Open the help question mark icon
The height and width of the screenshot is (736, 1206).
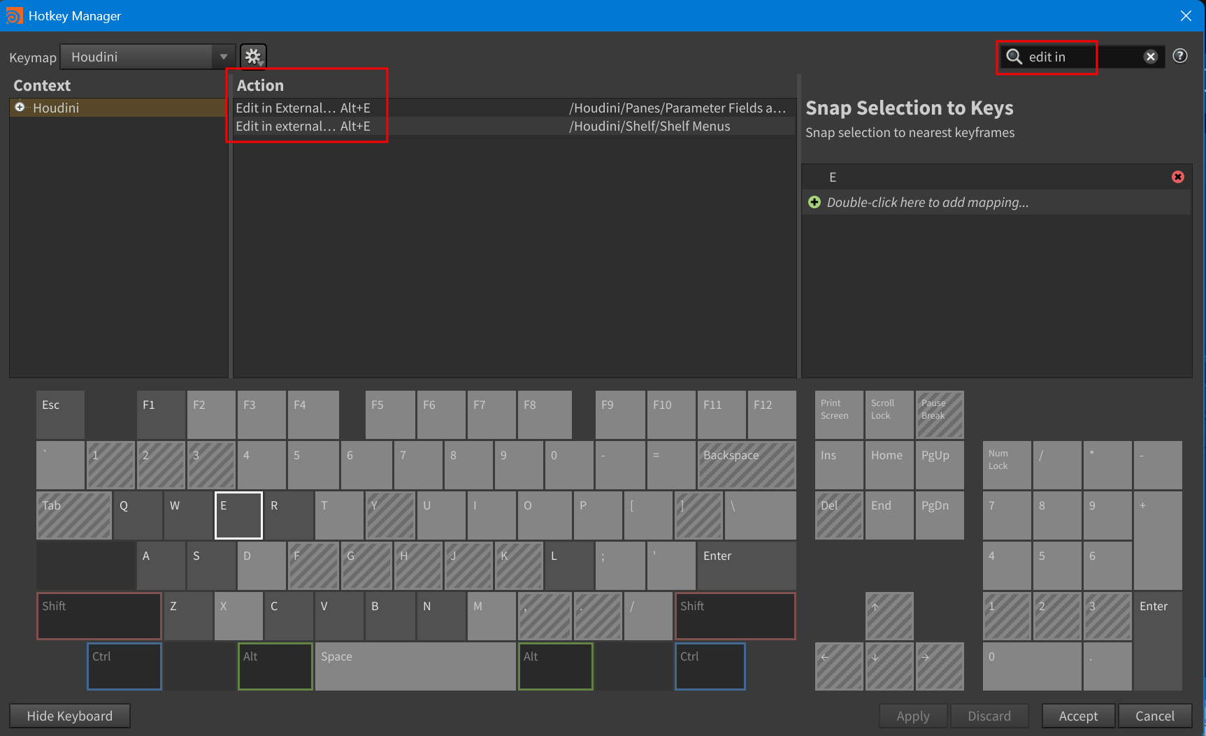1180,56
